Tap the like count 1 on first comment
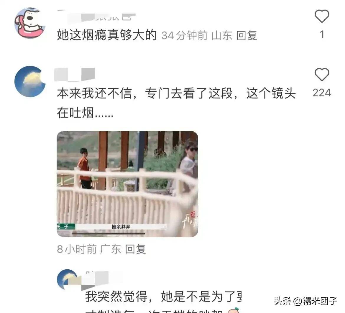Viewport: 345px width, 313px height. click(x=322, y=34)
